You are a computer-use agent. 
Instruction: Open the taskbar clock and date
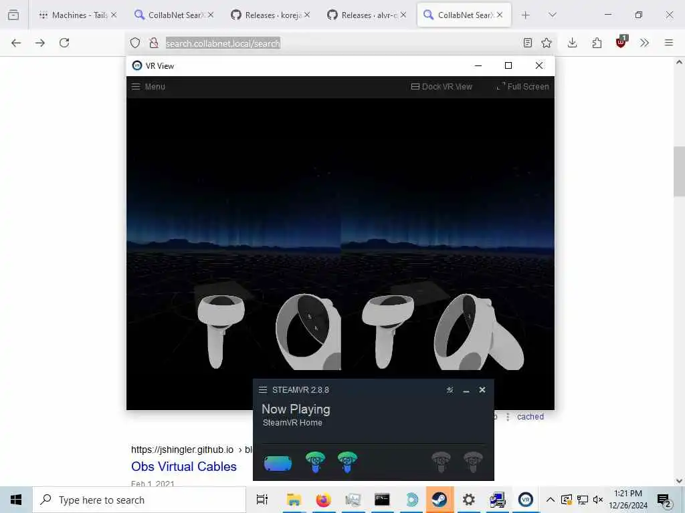[x=628, y=500]
